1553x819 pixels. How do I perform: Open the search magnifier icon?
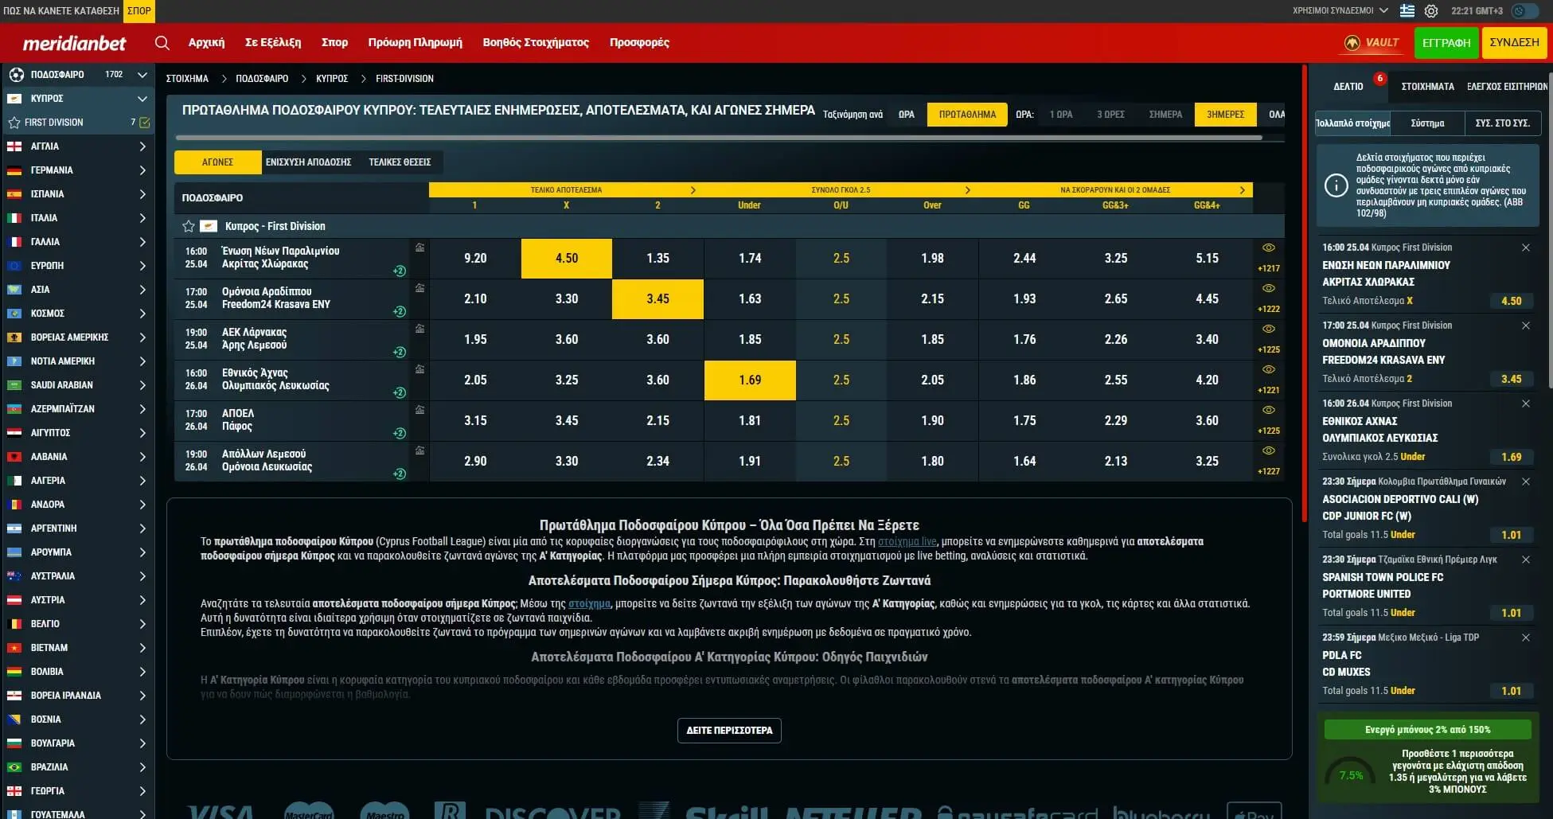coord(162,43)
